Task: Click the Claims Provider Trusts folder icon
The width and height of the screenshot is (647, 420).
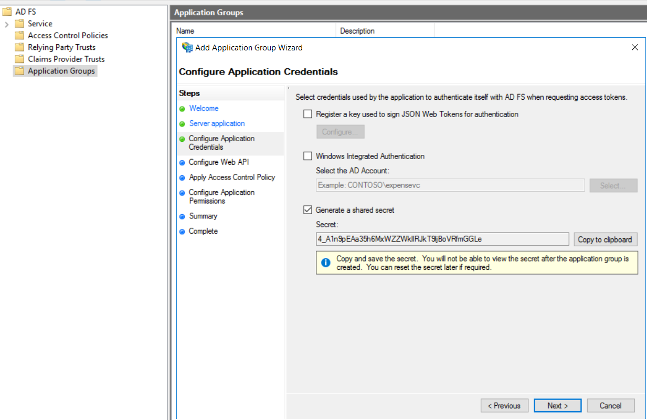Action: click(19, 59)
